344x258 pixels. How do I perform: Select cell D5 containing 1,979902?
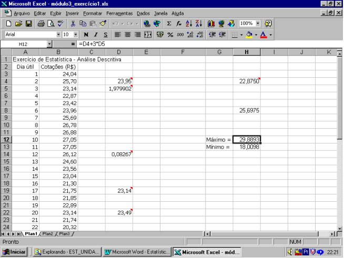click(119, 89)
